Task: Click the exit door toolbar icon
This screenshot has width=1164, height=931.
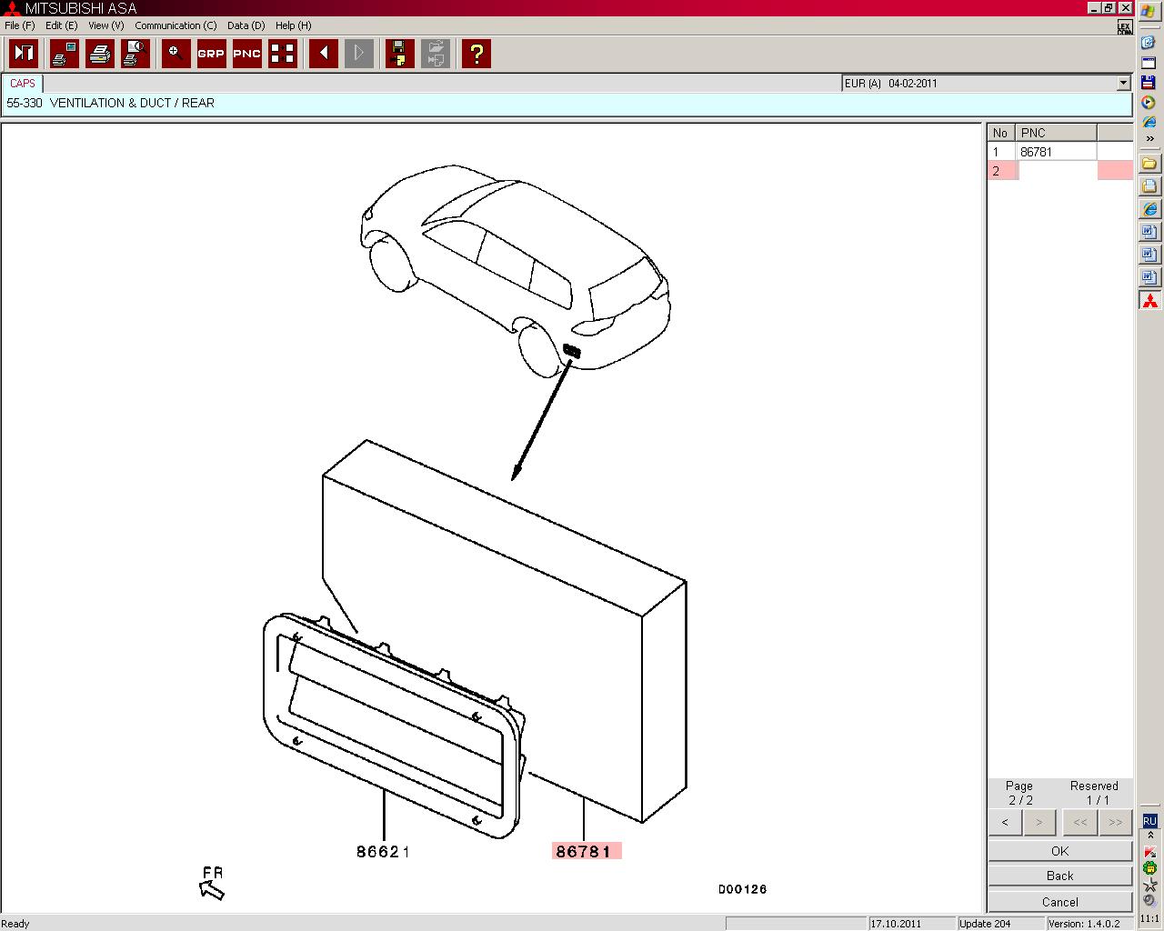Action: [x=24, y=54]
